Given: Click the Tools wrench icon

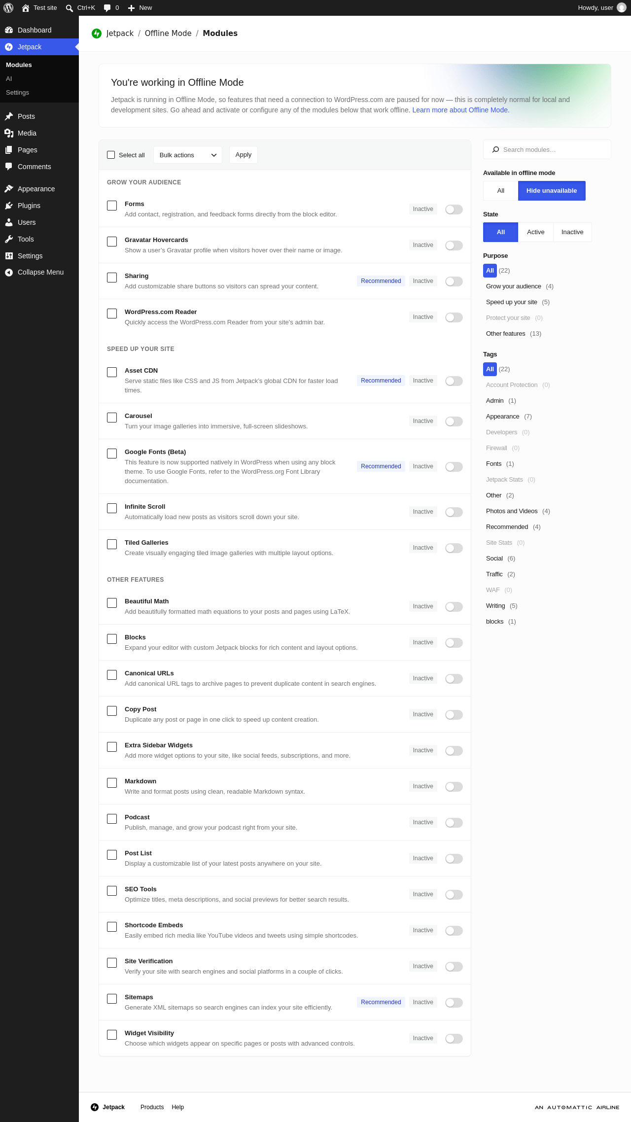Looking at the screenshot, I should pyautogui.click(x=9, y=239).
